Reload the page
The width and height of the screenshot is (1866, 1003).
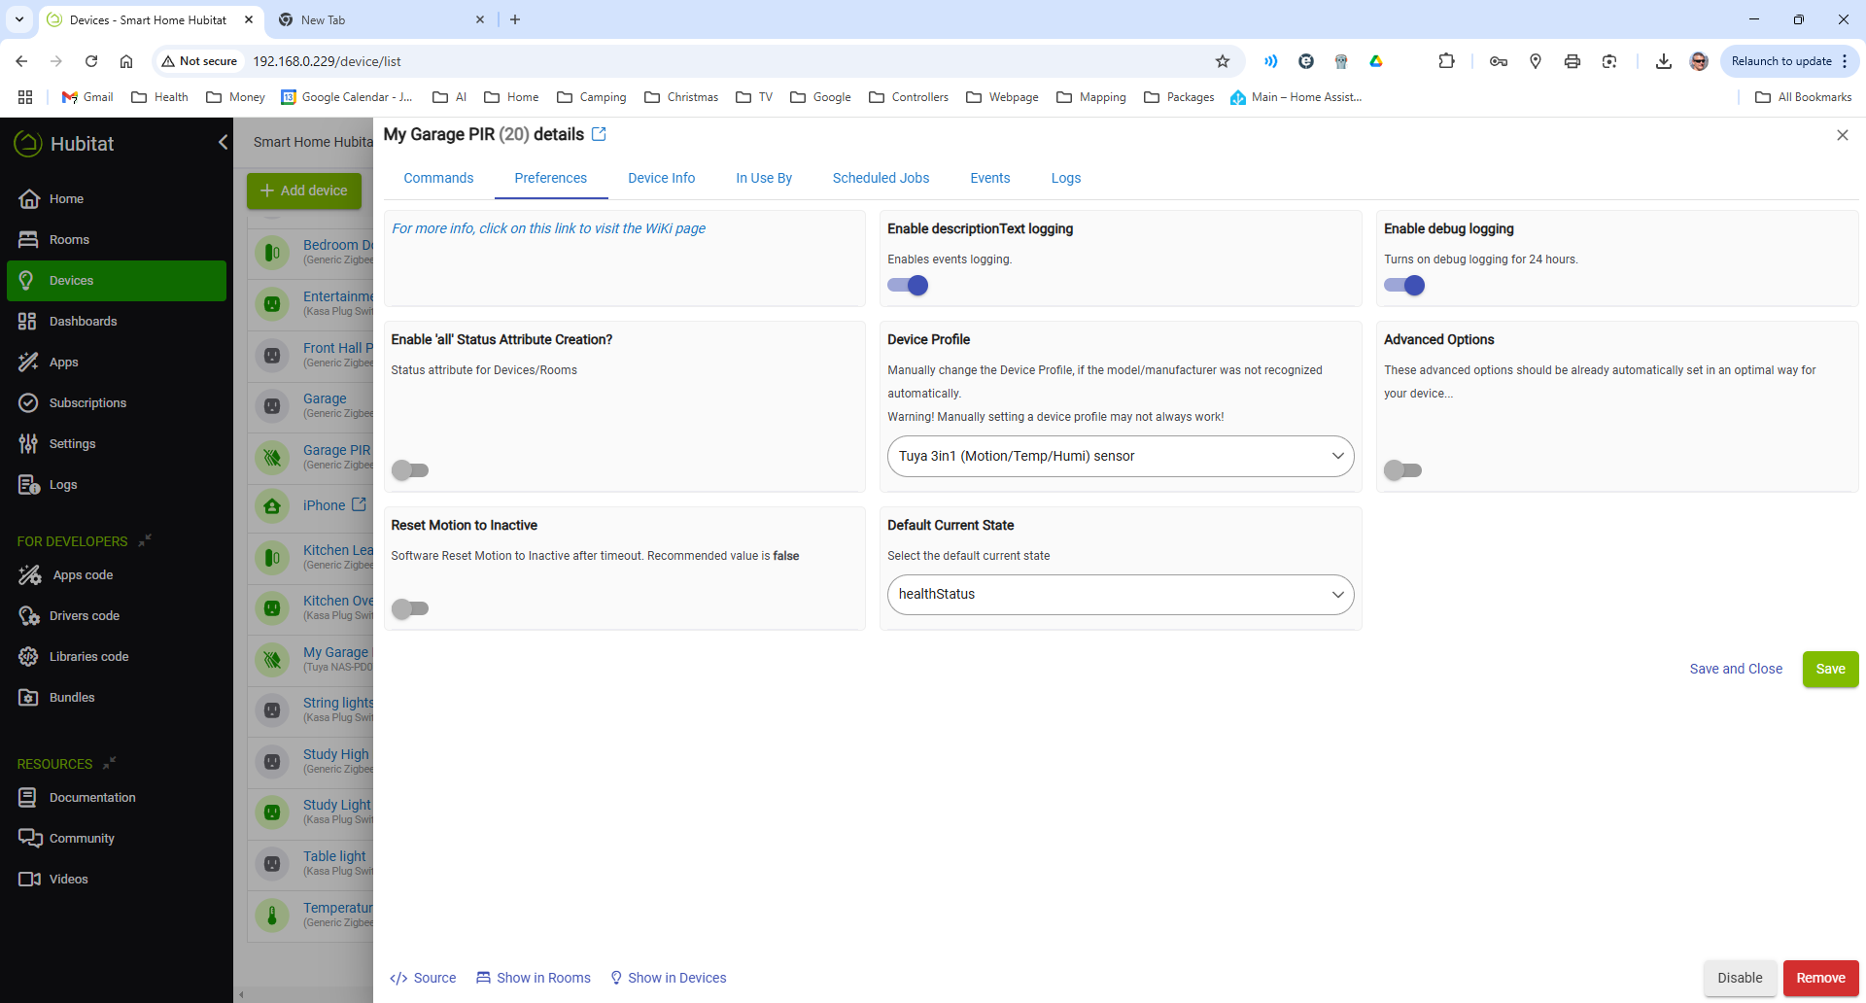91,61
